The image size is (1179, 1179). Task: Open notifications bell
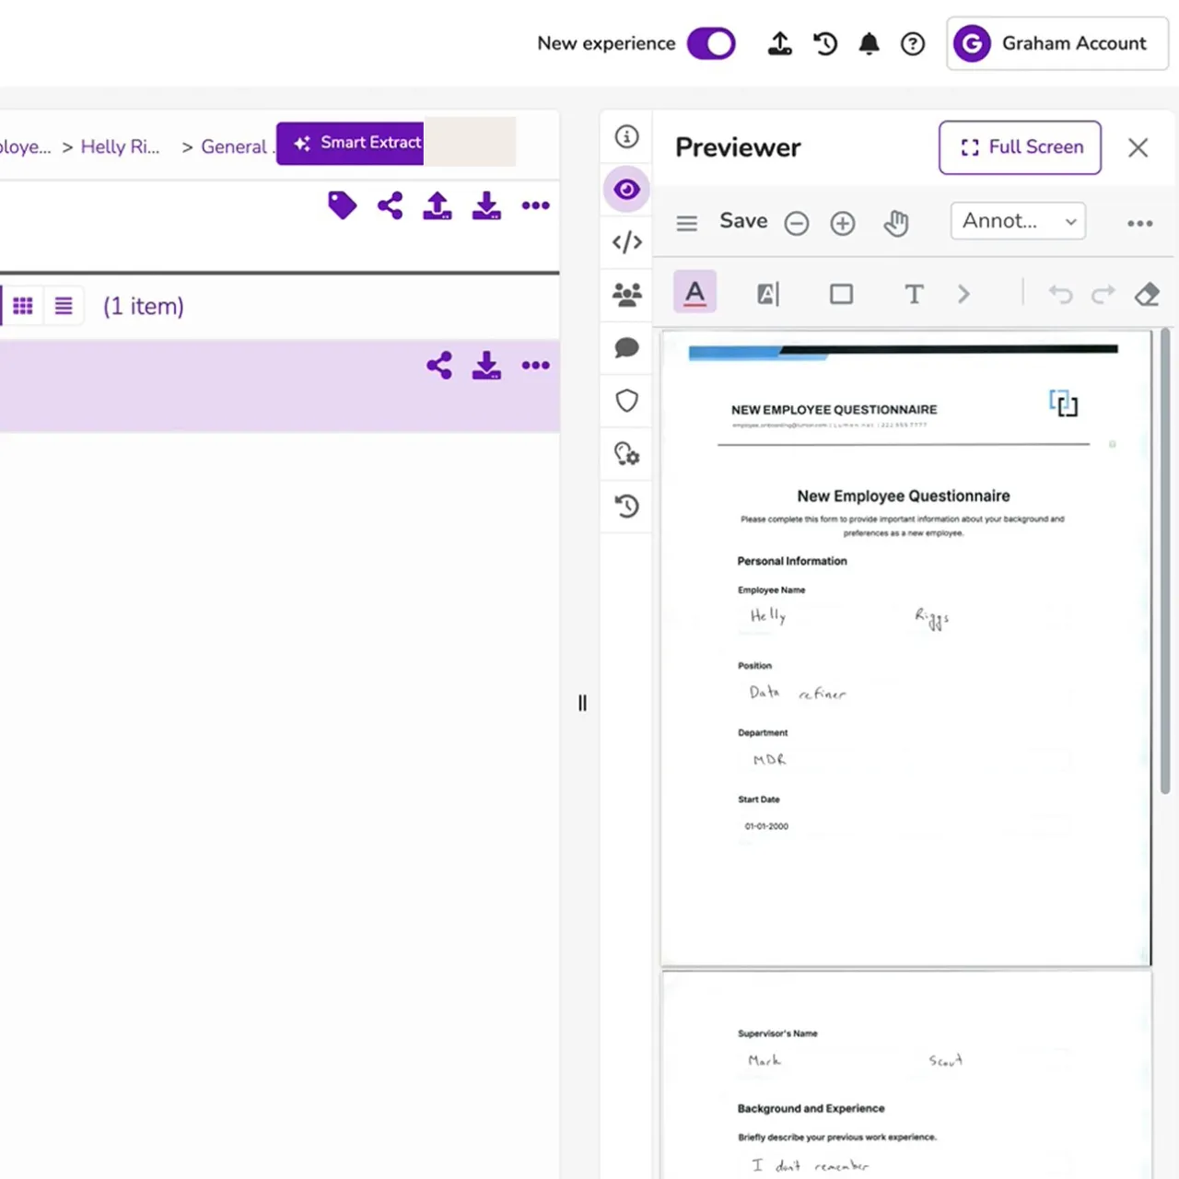coord(869,43)
